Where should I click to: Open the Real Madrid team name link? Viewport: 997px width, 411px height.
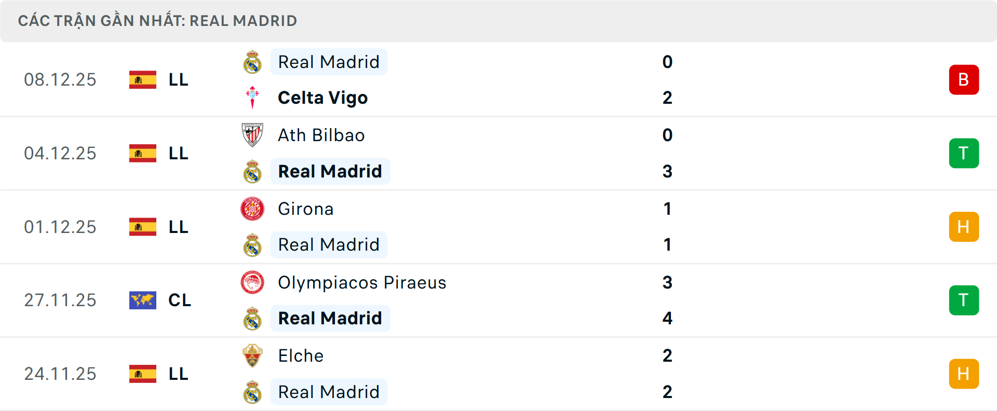tap(329, 61)
